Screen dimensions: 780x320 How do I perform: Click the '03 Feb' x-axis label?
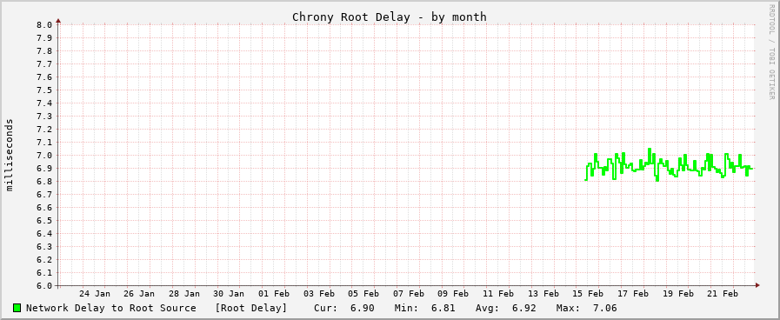[319, 294]
